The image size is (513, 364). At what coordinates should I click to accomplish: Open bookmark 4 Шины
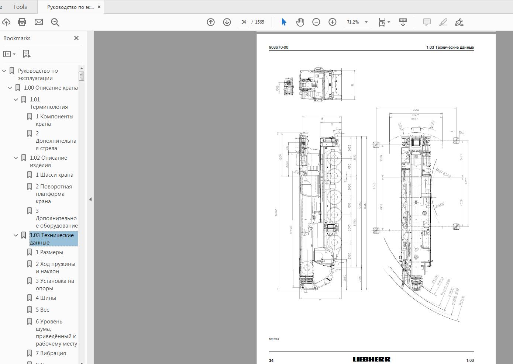point(46,298)
